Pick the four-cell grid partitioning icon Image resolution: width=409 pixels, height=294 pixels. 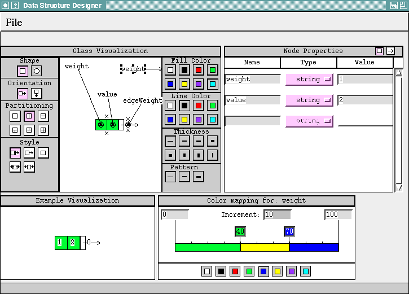tap(43, 130)
